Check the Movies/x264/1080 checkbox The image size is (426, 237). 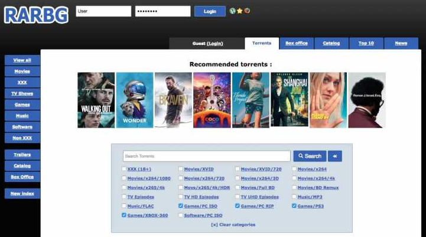click(124, 178)
